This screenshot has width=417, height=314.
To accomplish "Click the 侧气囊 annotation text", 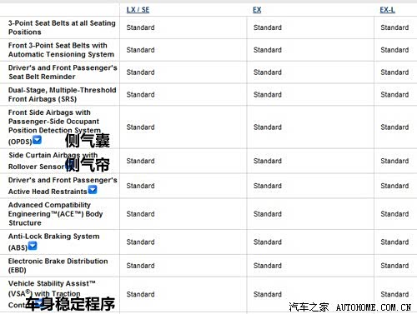I will 88,141.
